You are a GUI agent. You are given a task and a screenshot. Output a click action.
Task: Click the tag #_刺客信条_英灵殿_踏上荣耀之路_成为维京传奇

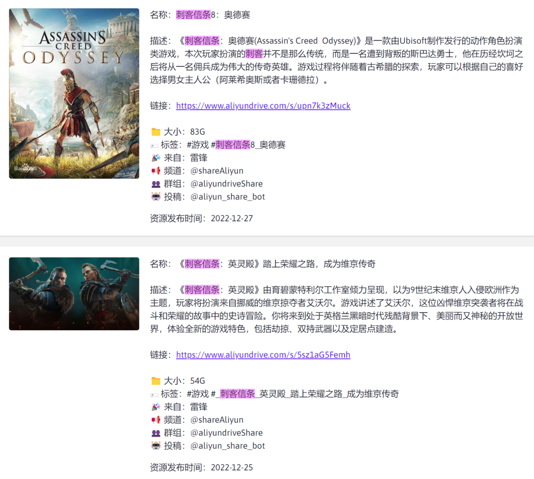305,394
